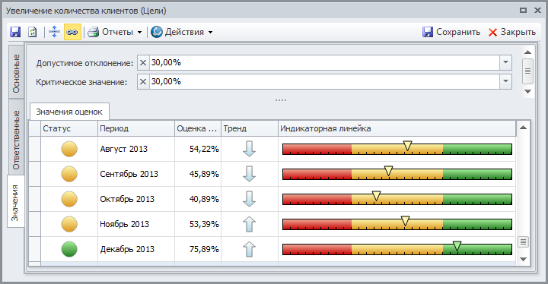Click the yellow status circle for Ноябрь 2013

[69, 224]
